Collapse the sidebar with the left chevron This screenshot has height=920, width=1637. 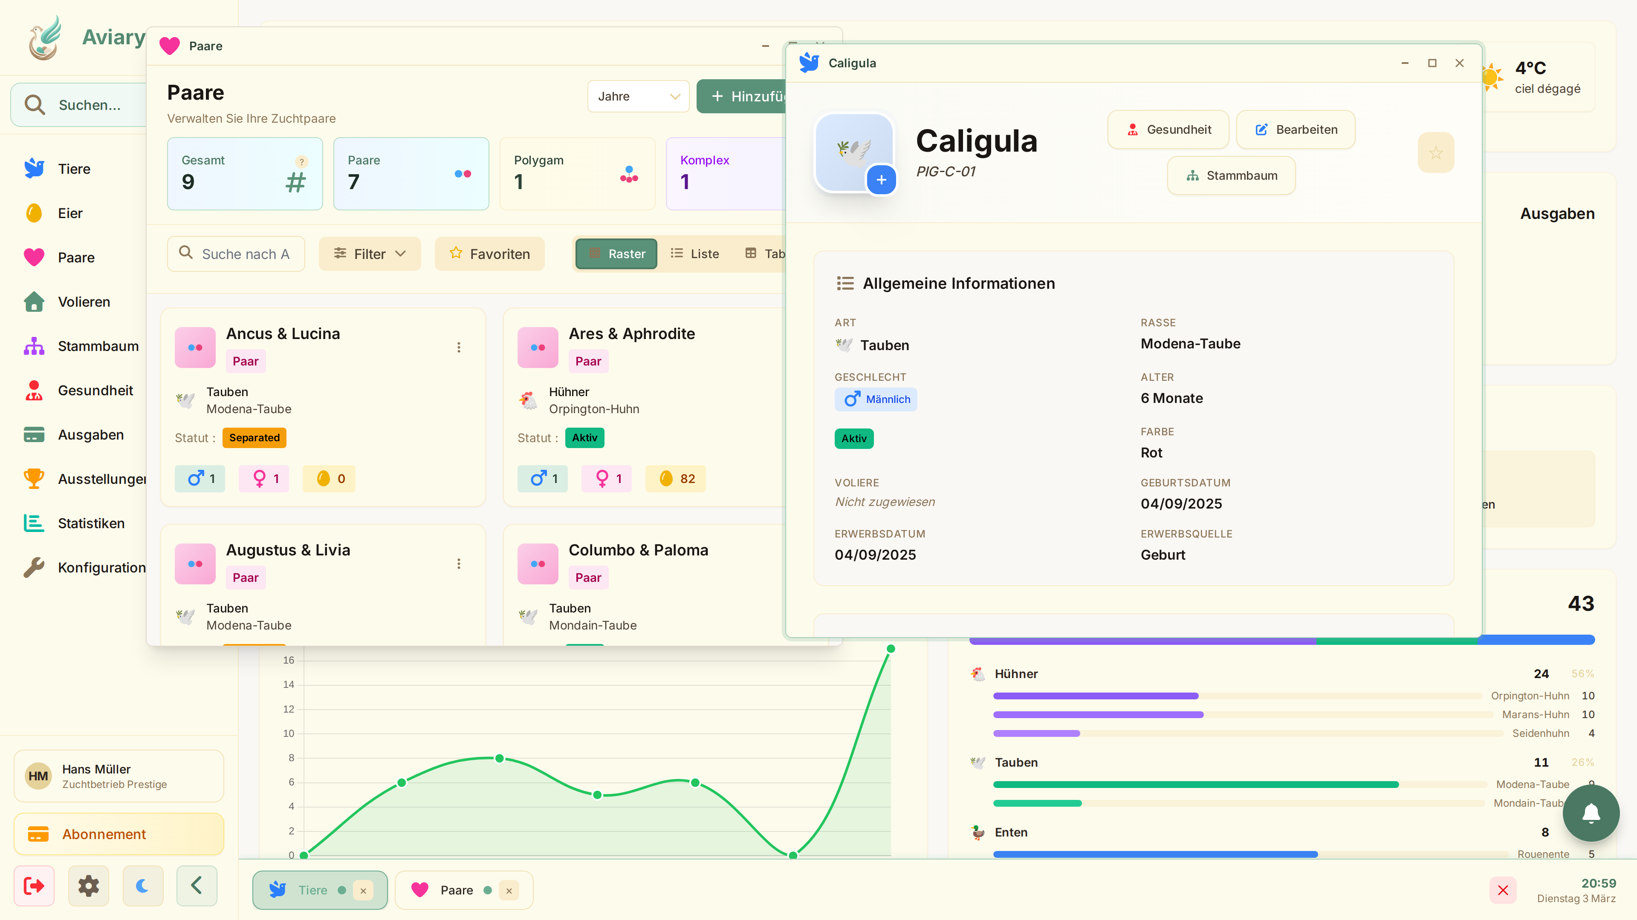[197, 886]
